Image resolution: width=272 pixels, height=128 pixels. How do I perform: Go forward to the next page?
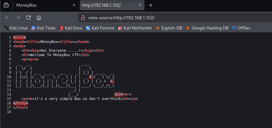click(18, 18)
